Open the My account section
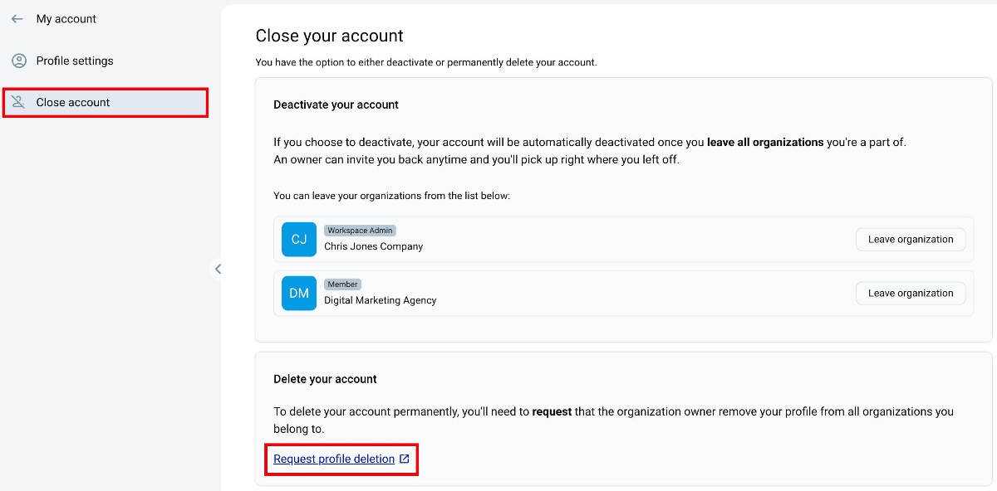The width and height of the screenshot is (997, 491). pos(66,18)
